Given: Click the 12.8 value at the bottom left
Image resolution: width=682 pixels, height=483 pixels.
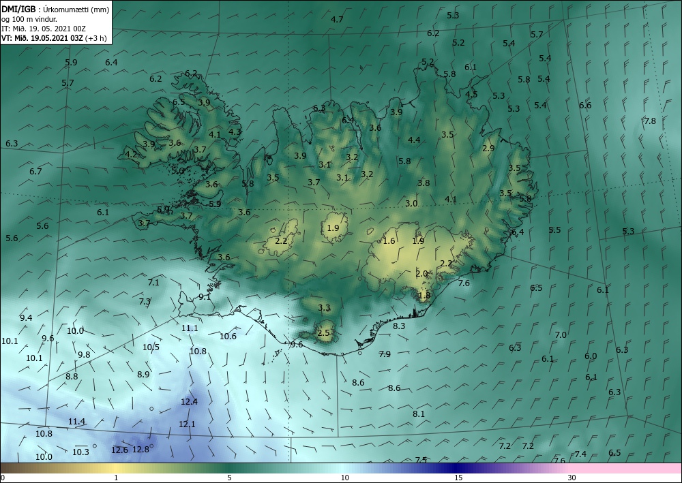Looking at the screenshot, I should pos(140,450).
